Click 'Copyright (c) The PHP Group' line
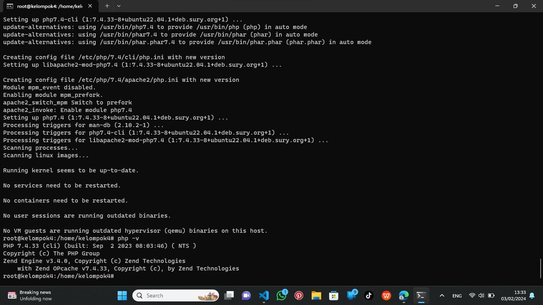The image size is (543, 305). point(51,253)
